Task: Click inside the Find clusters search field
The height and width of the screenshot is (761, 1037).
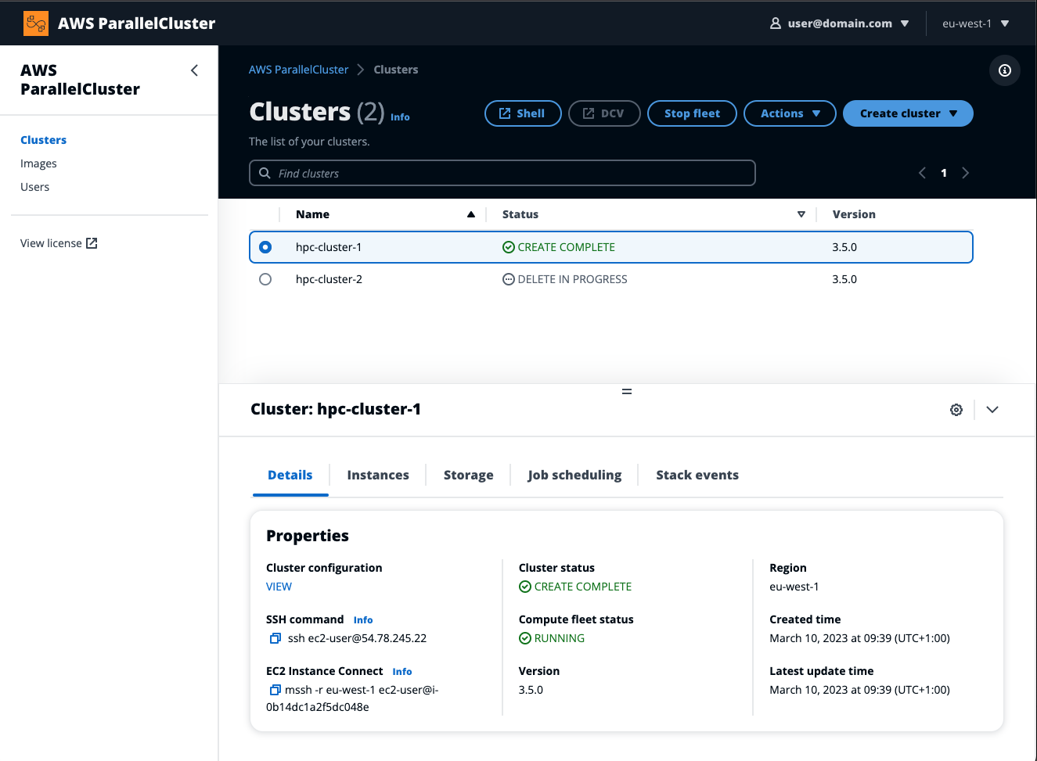Action: 501,172
